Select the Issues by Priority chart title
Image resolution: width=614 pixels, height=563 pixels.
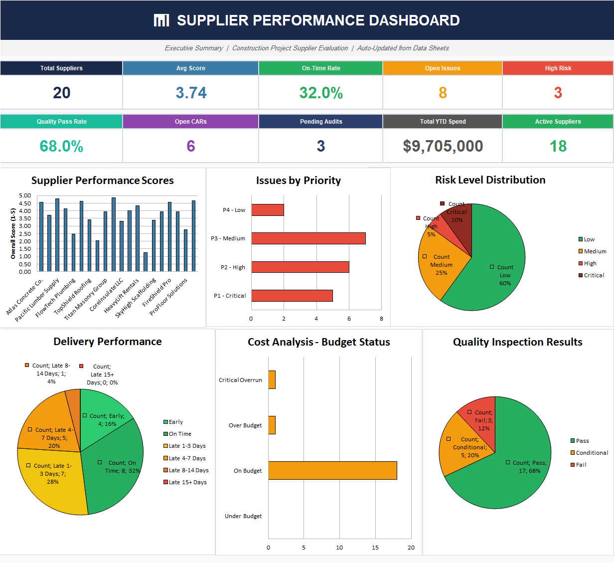pos(299,181)
